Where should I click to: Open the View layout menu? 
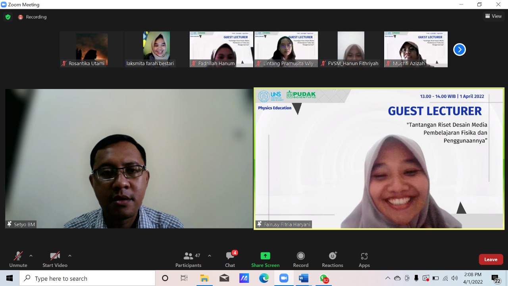[493, 16]
